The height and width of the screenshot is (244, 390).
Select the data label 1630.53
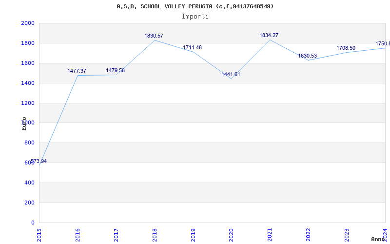[308, 56]
